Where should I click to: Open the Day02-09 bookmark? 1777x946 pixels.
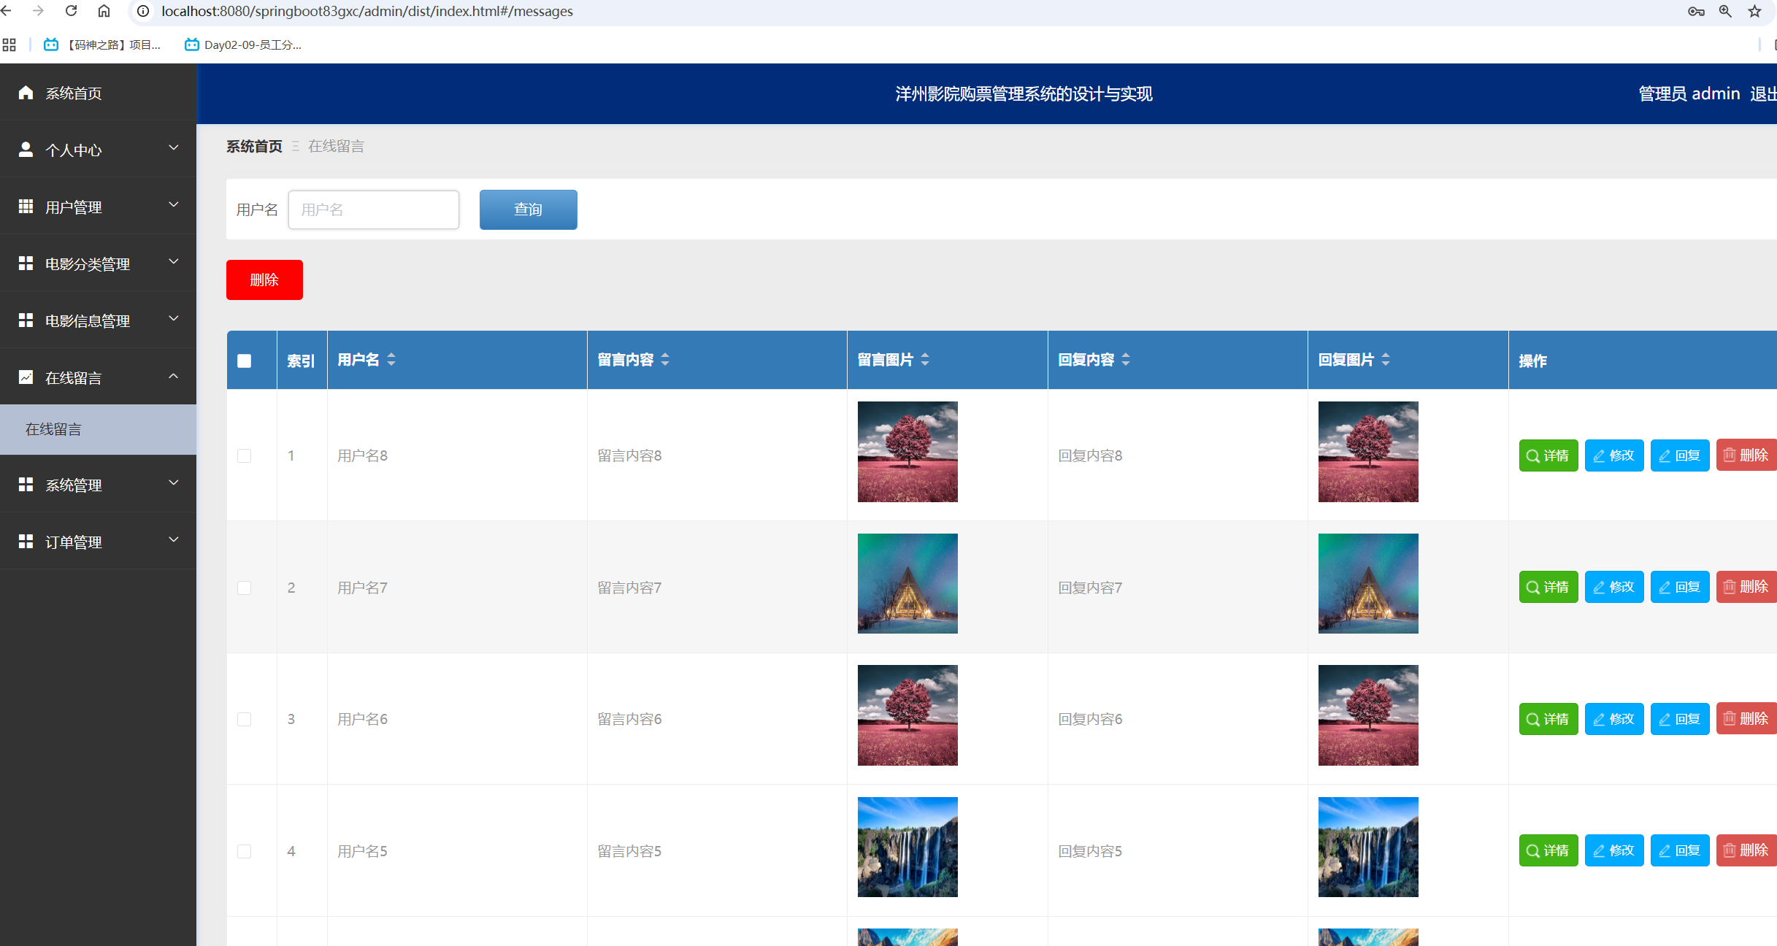243,45
